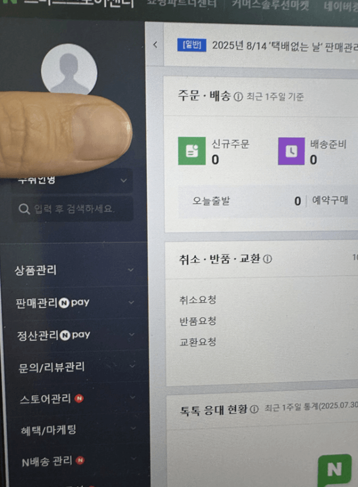This screenshot has width=358, height=487.
Task: Open the 택배없는 날 notice link
Action: pos(284,46)
